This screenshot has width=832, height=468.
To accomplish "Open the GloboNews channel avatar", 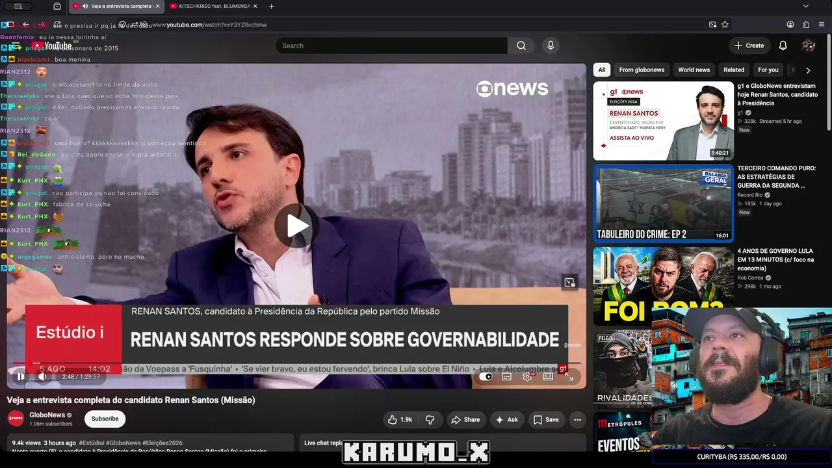I will click(x=16, y=419).
